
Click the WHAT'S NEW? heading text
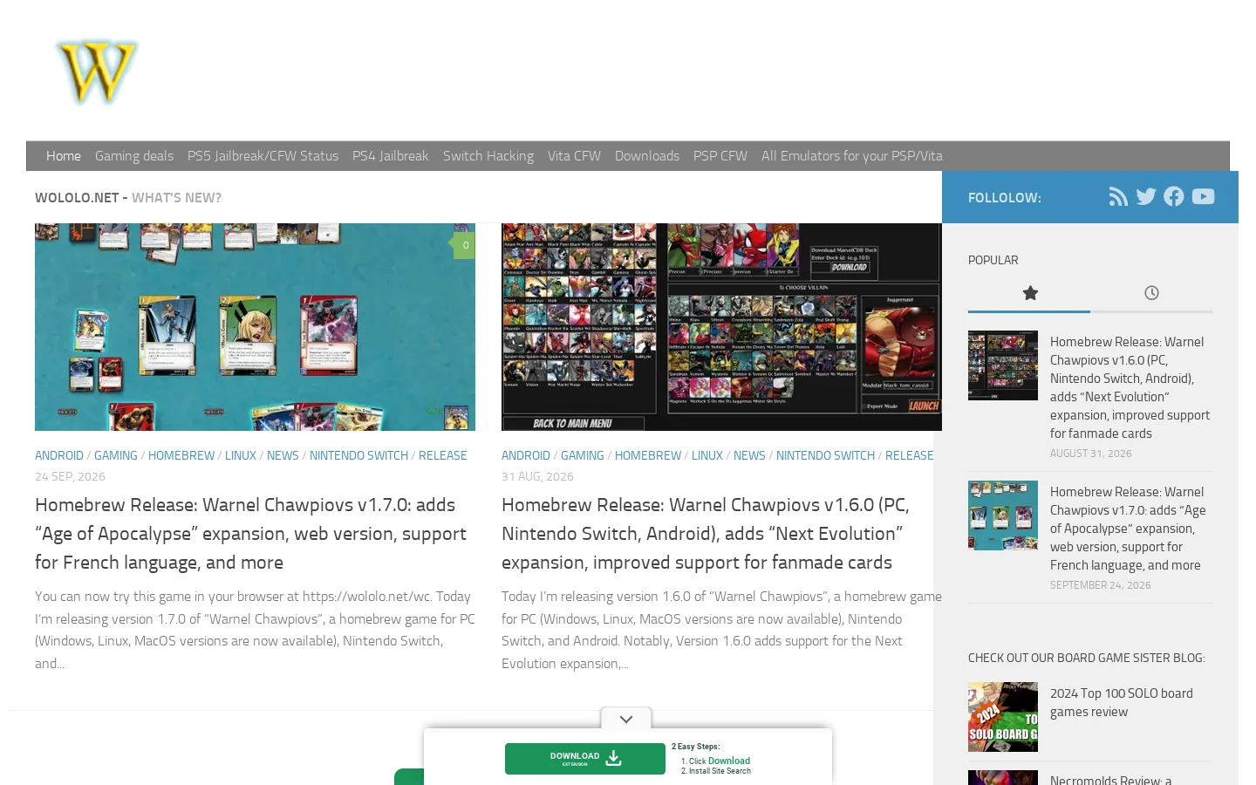(x=176, y=198)
